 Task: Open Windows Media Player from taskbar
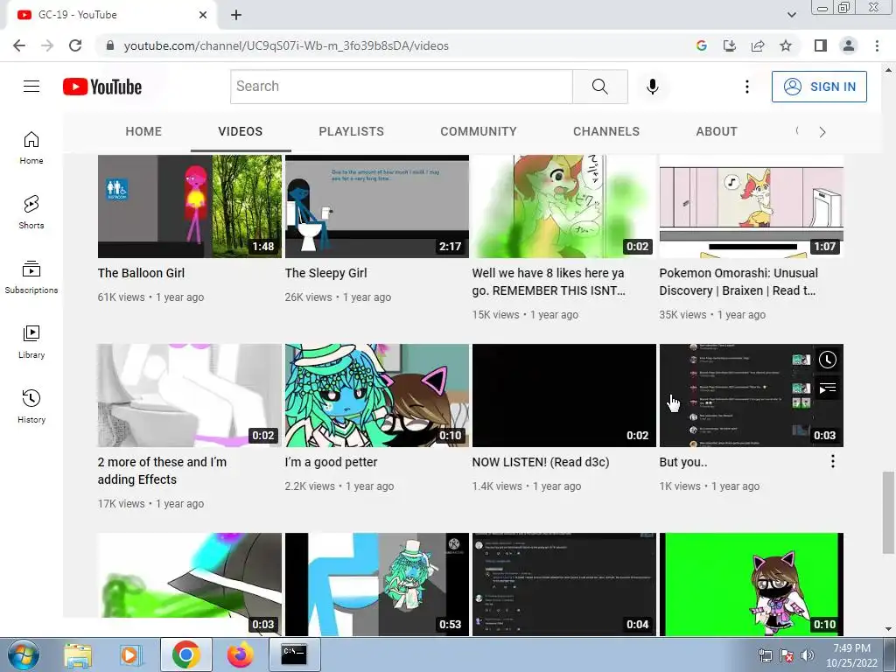[131, 654]
